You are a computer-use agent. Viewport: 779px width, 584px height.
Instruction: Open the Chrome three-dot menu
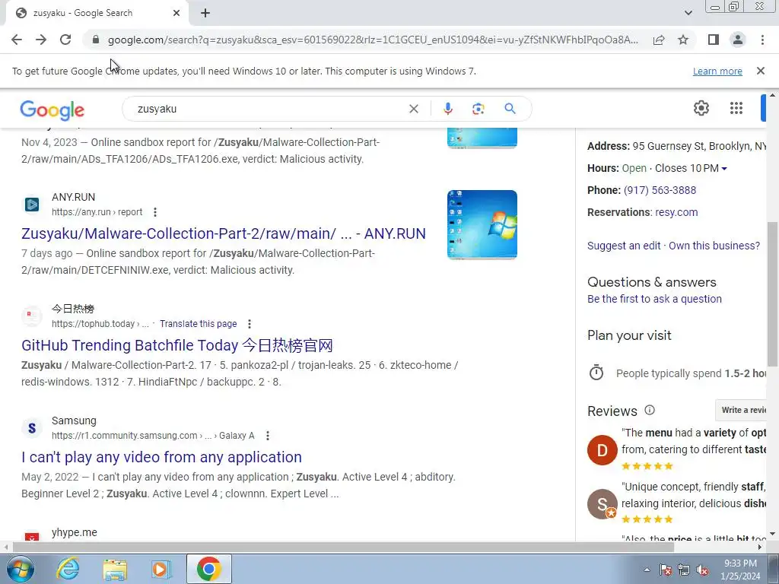pyautogui.click(x=762, y=40)
